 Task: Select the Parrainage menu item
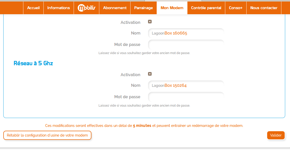click(143, 8)
